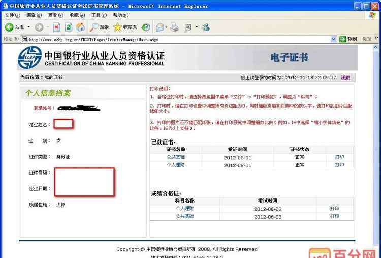This screenshot has height=258, width=381.
Task: Click the 我的证书 breadcrumb text
Action: pos(53,77)
